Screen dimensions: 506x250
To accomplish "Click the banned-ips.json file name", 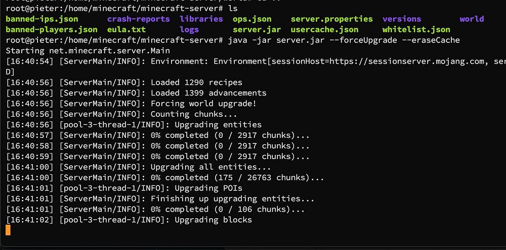I will pyautogui.click(x=42, y=19).
